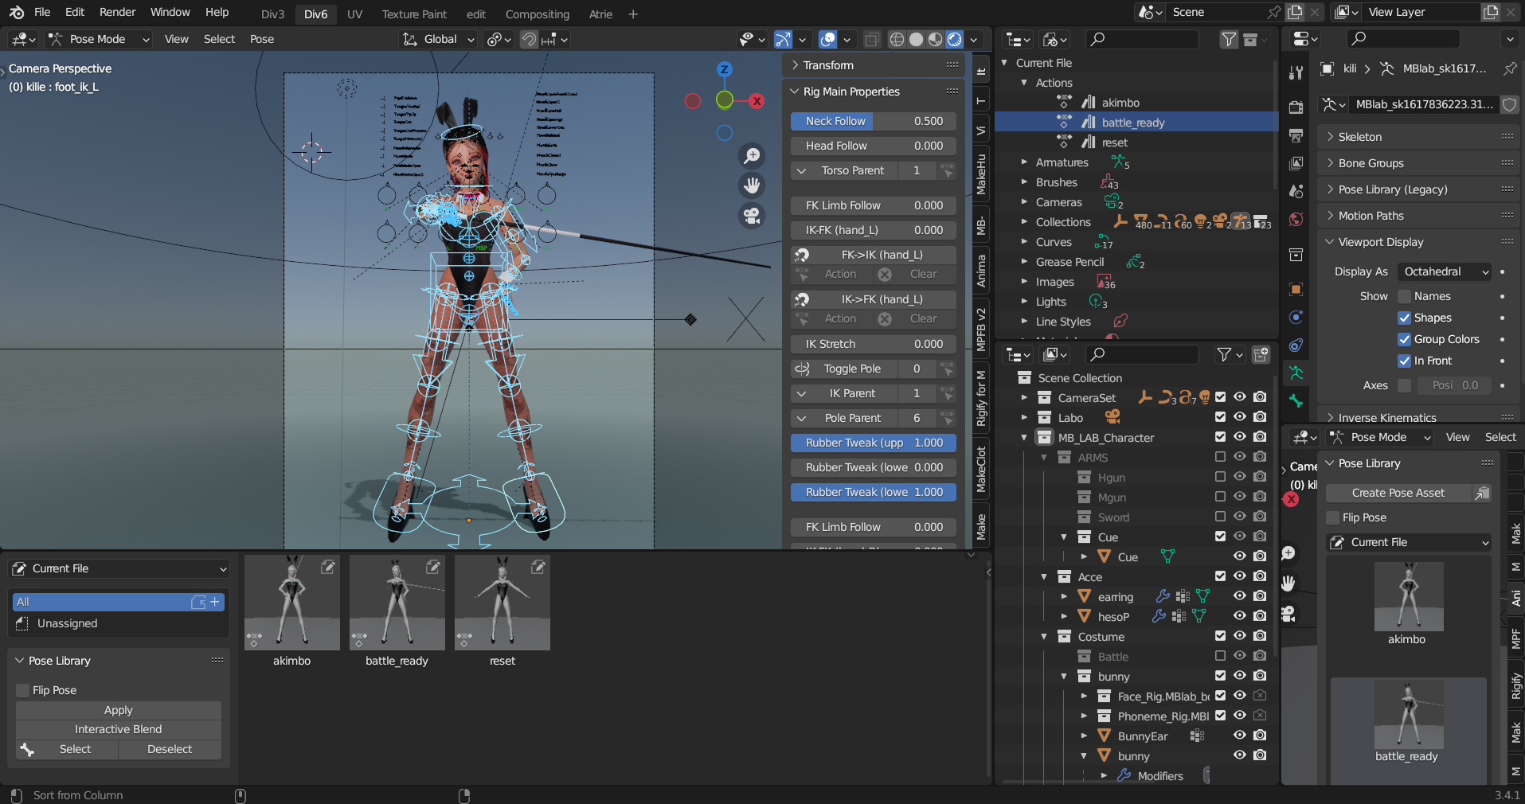Open the Render menu
1525x804 pixels.
117,12
